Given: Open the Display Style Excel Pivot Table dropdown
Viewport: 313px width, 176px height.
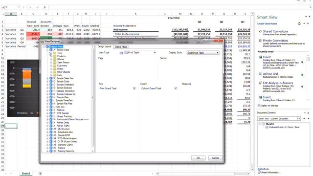Looking at the screenshot, I should click(218, 53).
